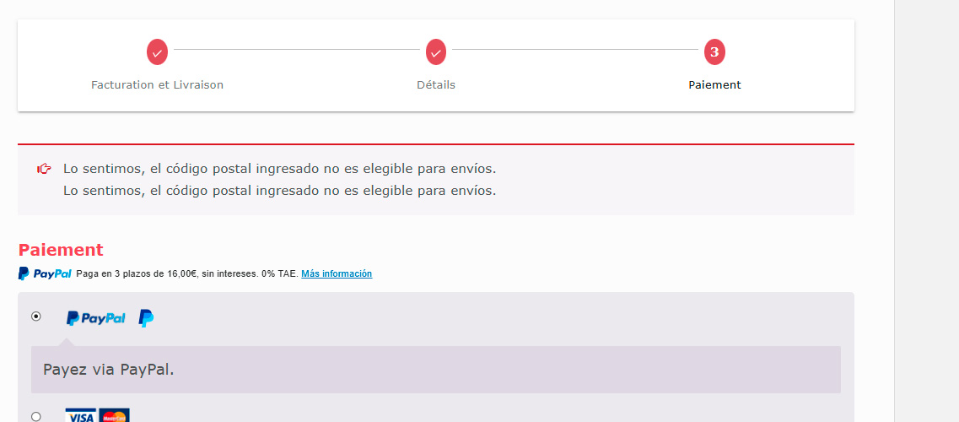
Task: Select the PayPal payment radio button
Action: (36, 316)
